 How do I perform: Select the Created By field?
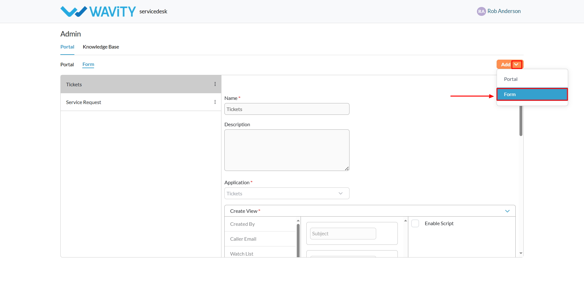(260, 224)
